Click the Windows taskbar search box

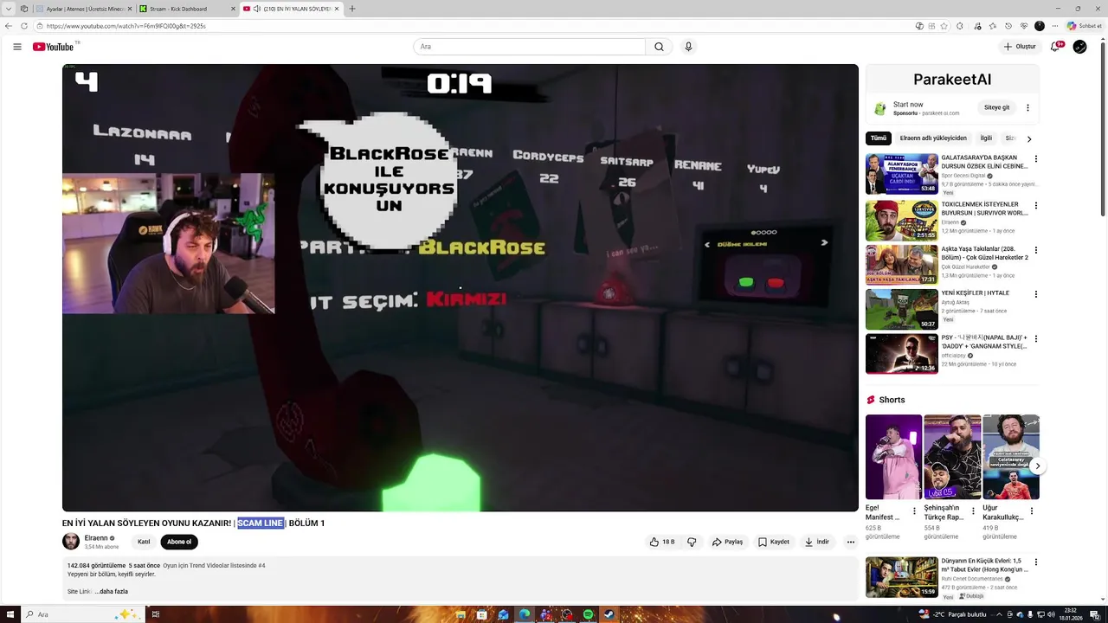point(82,614)
